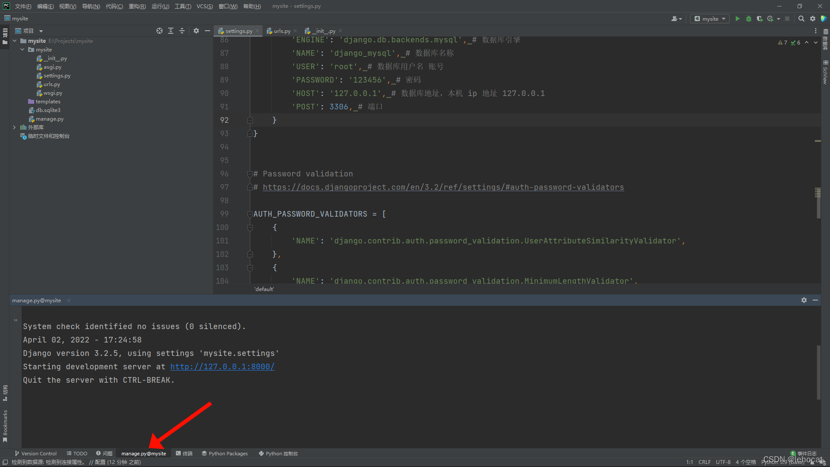Screen dimensions: 830x467
Task: Open mysite run configuration dropdown
Action: click(710, 19)
